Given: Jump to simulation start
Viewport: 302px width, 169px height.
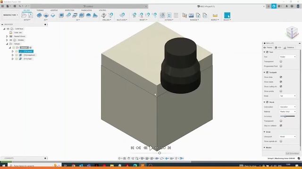Looking at the screenshot, I should pos(132,148).
